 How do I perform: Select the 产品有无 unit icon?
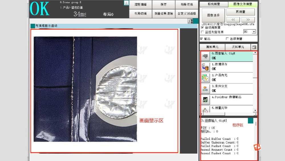tap(205, 78)
